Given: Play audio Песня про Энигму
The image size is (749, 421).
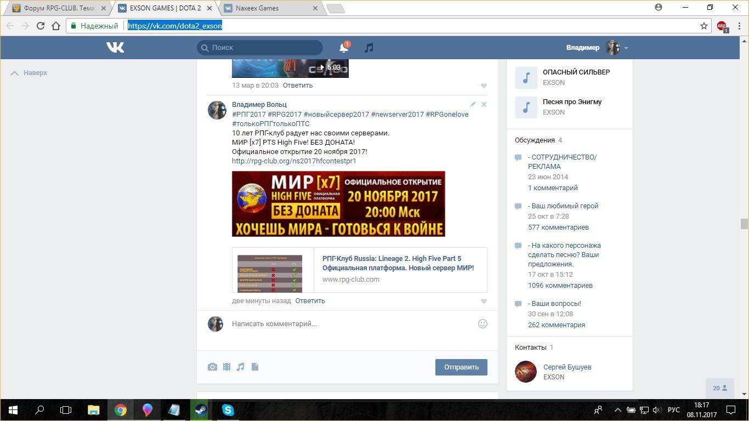Looking at the screenshot, I should tap(526, 107).
